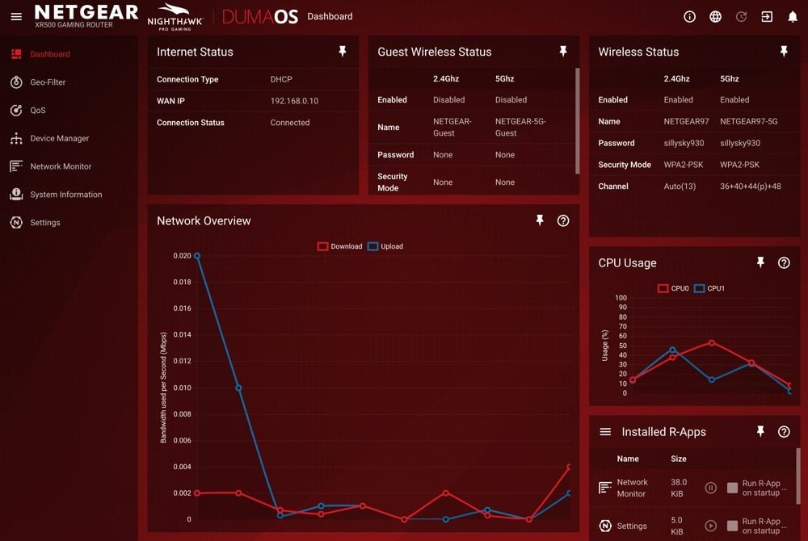Pin the Wireless Status panel
808x541 pixels.
(x=783, y=51)
